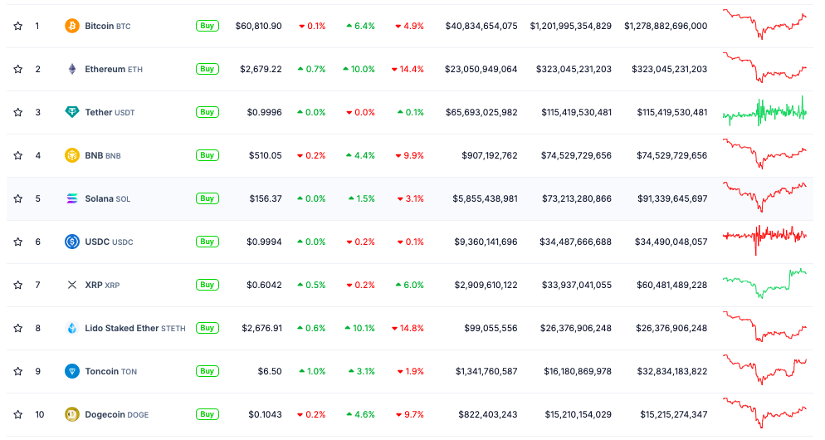Click the Bitcoin 7-day sparkline chart
This screenshot has width=825, height=440.
coord(764,24)
